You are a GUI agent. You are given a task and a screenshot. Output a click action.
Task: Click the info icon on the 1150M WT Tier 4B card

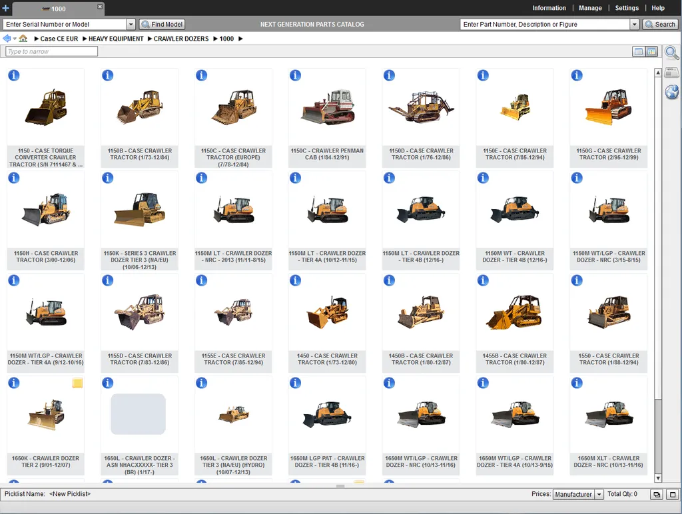coord(484,178)
